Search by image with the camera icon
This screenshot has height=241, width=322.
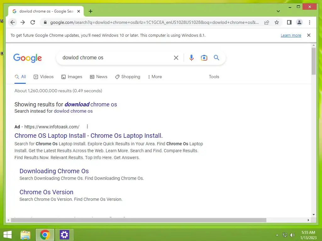point(204,58)
